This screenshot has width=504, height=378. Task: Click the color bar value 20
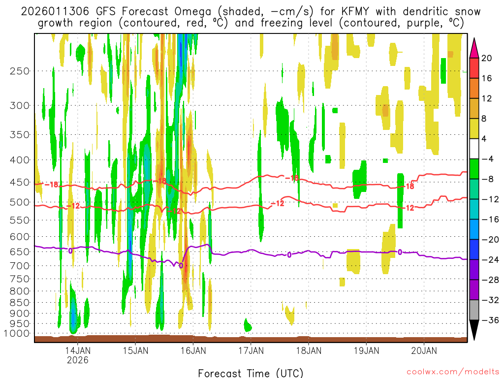click(x=487, y=58)
